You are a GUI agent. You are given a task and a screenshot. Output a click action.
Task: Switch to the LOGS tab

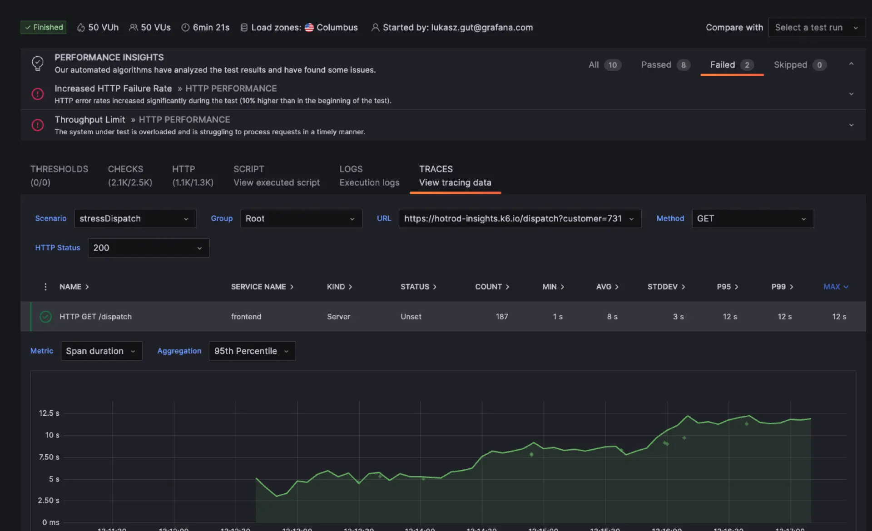tap(369, 176)
